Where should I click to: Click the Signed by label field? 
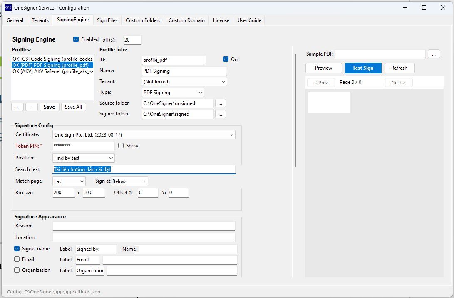[96, 249]
